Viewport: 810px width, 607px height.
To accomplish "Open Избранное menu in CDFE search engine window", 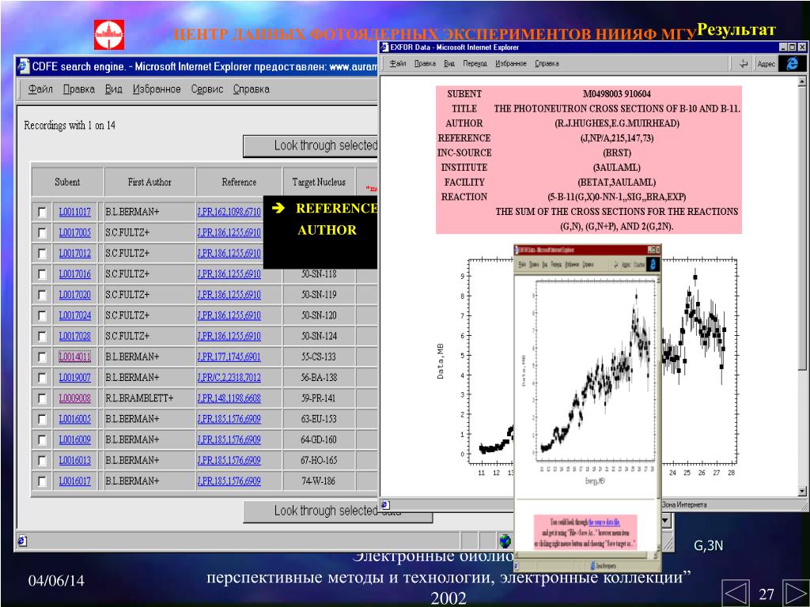I will (x=157, y=89).
